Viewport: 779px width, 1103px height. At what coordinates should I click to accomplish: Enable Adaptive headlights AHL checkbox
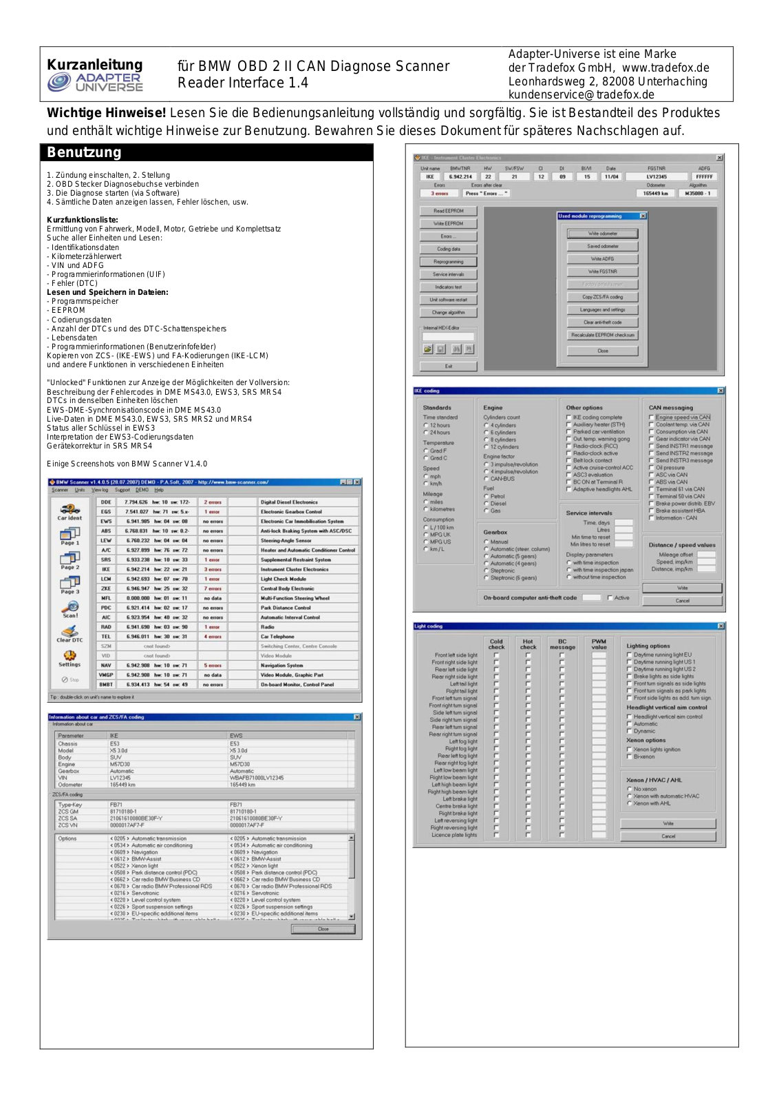click(599, 489)
